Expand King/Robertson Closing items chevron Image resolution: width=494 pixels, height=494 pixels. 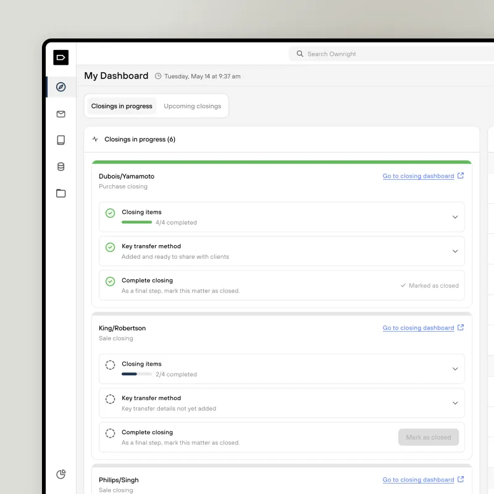click(455, 369)
